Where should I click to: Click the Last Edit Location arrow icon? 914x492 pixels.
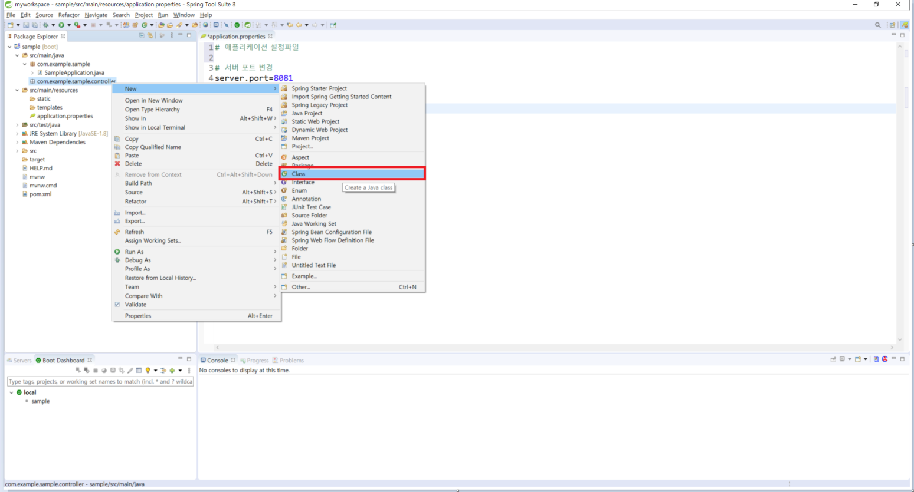[x=290, y=25]
